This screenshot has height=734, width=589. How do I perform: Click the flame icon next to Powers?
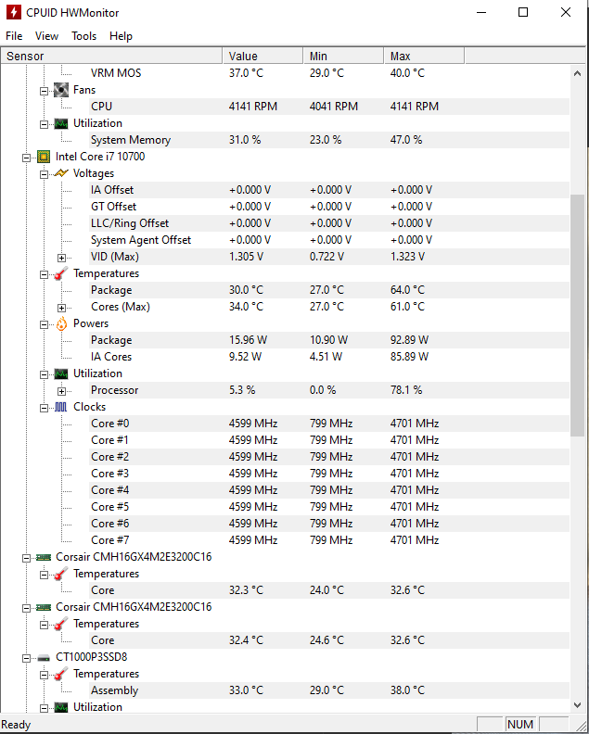[60, 323]
